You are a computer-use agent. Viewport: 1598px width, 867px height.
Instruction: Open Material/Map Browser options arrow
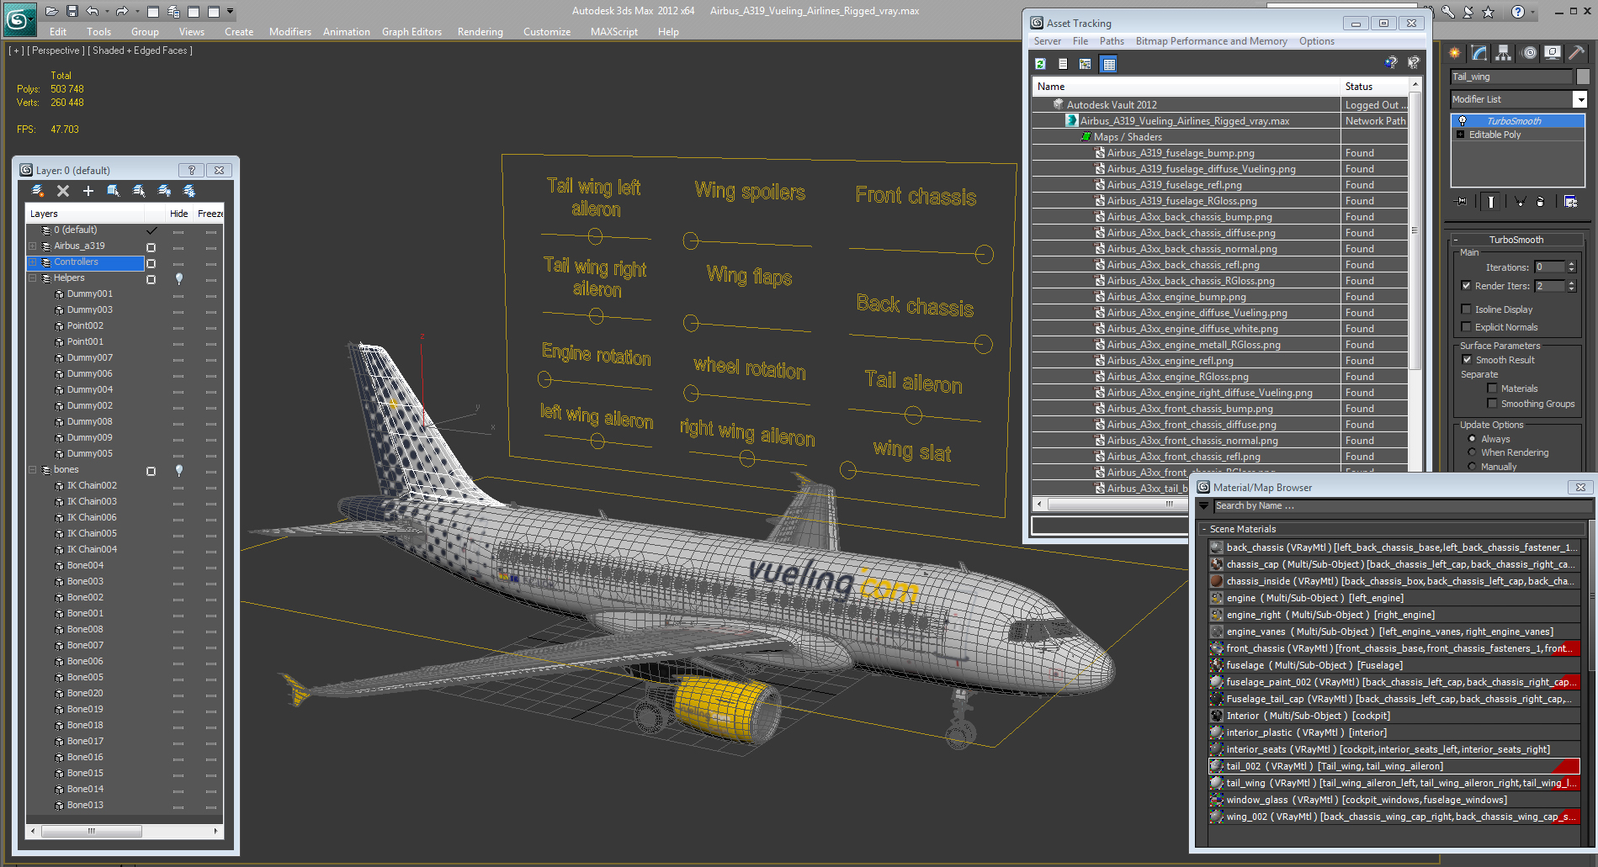pos(1204,506)
